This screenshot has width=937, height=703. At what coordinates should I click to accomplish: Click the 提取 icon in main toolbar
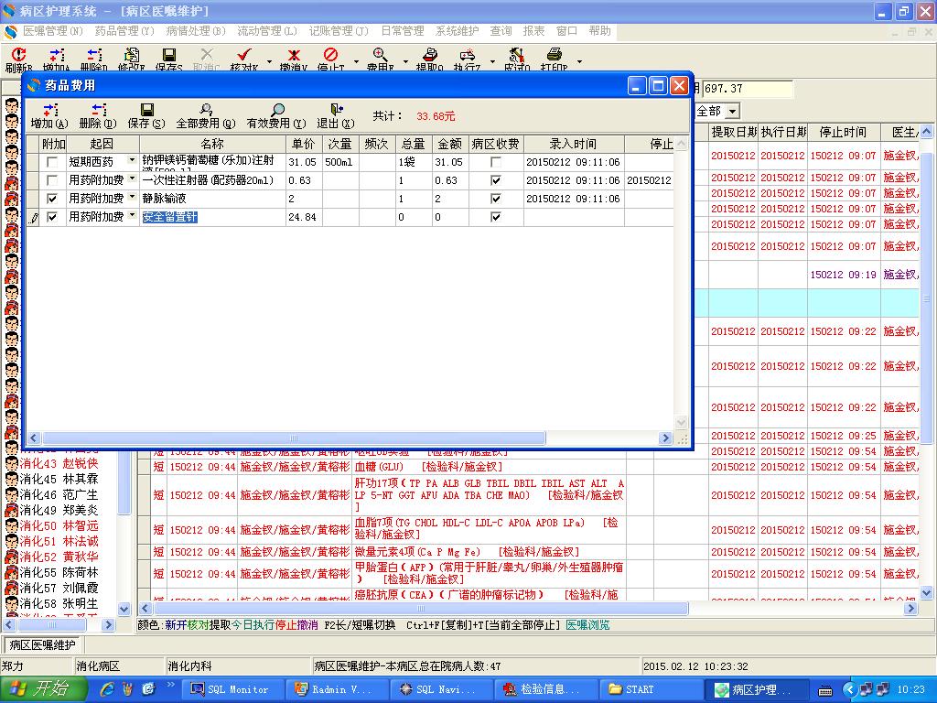pos(430,55)
